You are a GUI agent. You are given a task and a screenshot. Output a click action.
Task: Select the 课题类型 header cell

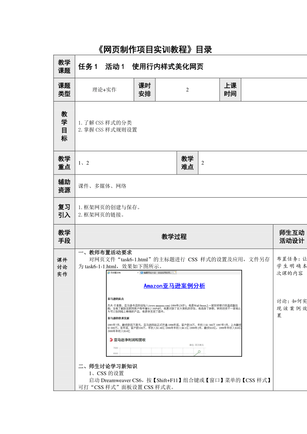64,90
